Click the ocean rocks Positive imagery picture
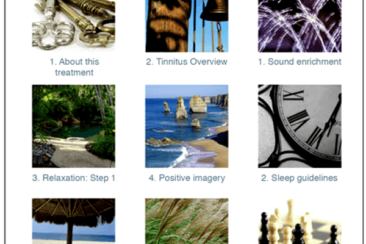The width and height of the screenshot is (366, 244). (187, 126)
